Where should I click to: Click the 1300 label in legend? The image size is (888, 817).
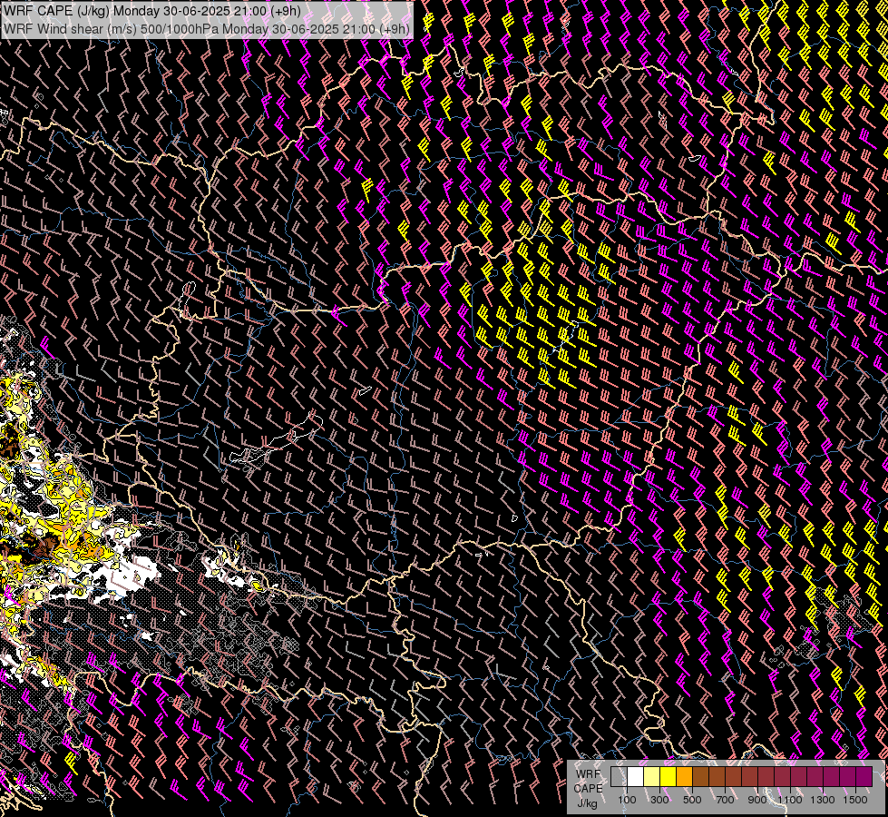click(x=823, y=800)
